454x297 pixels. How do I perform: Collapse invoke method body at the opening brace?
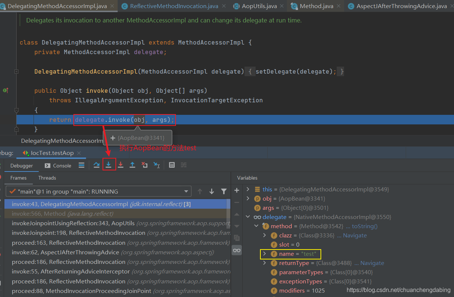(16, 110)
